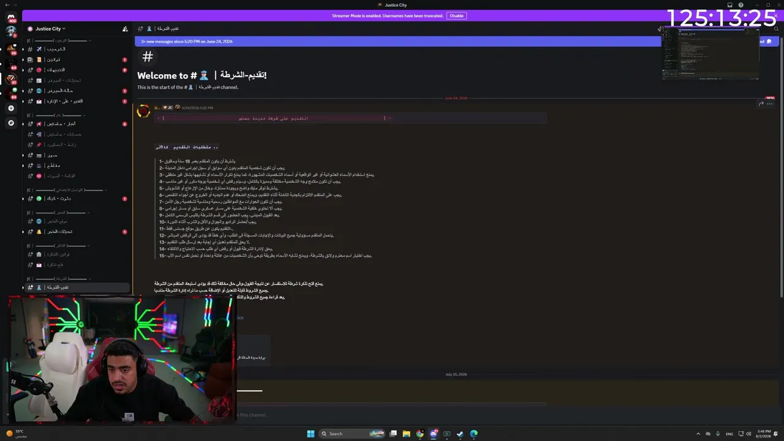This screenshot has width=784, height=441.
Task: Collapse the المتجر category header
Action: [59, 213]
